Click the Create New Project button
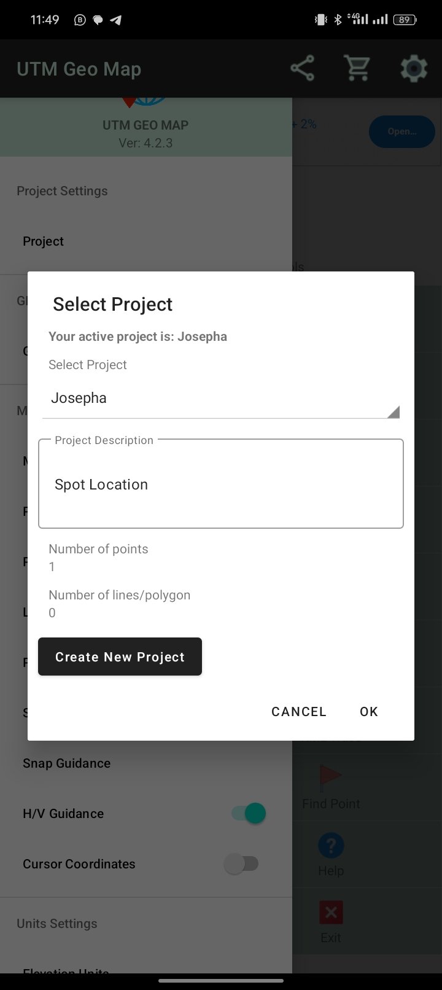The width and height of the screenshot is (442, 990). pyautogui.click(x=120, y=657)
